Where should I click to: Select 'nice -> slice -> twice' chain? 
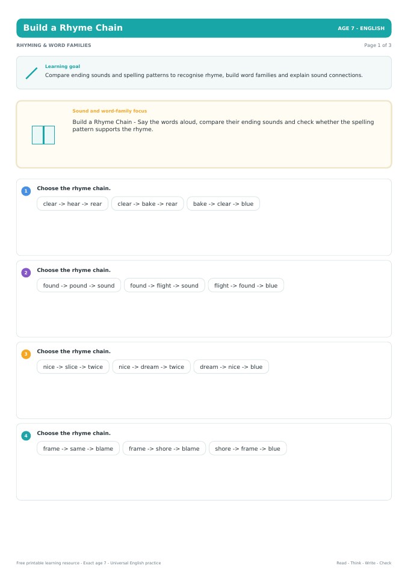73,366
